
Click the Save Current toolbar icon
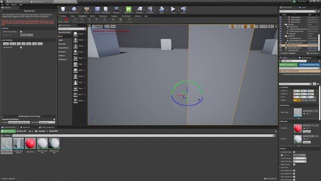(63, 10)
